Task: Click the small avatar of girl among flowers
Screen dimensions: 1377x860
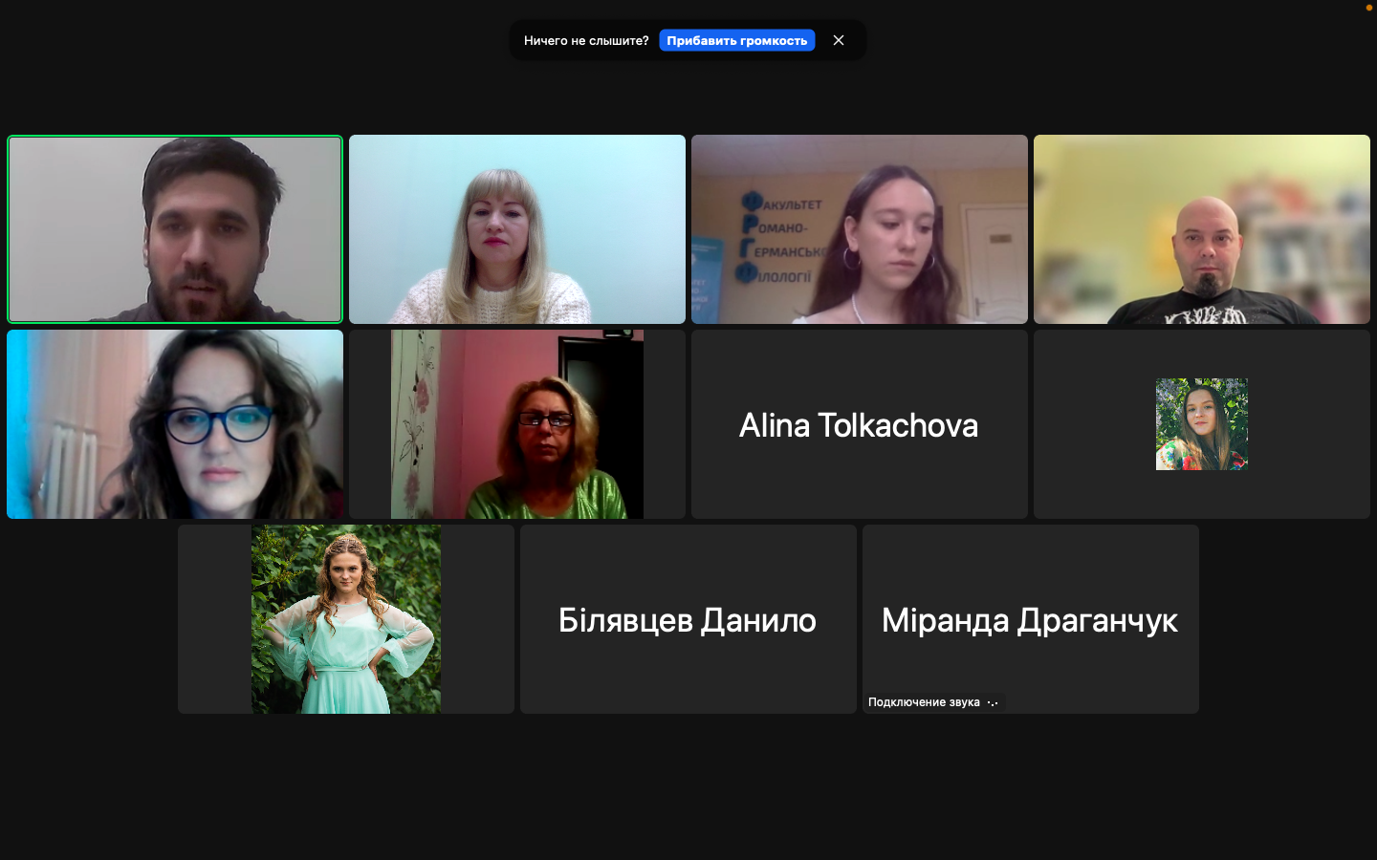Action: (x=1201, y=424)
